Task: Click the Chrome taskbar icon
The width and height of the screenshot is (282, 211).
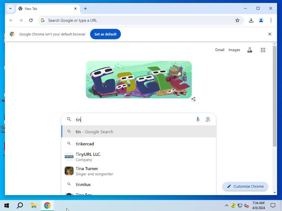Action: pos(47,206)
